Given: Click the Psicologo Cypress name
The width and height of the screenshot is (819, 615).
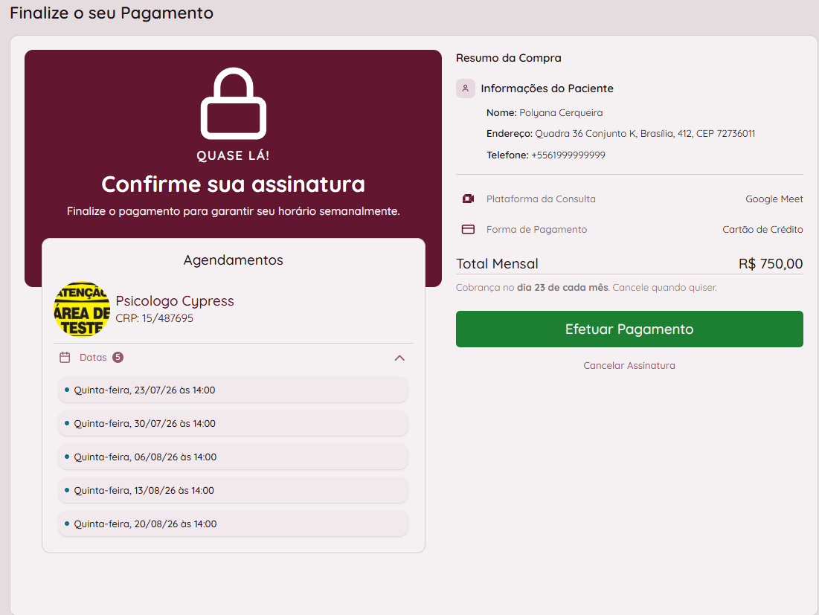Looking at the screenshot, I should coord(175,301).
